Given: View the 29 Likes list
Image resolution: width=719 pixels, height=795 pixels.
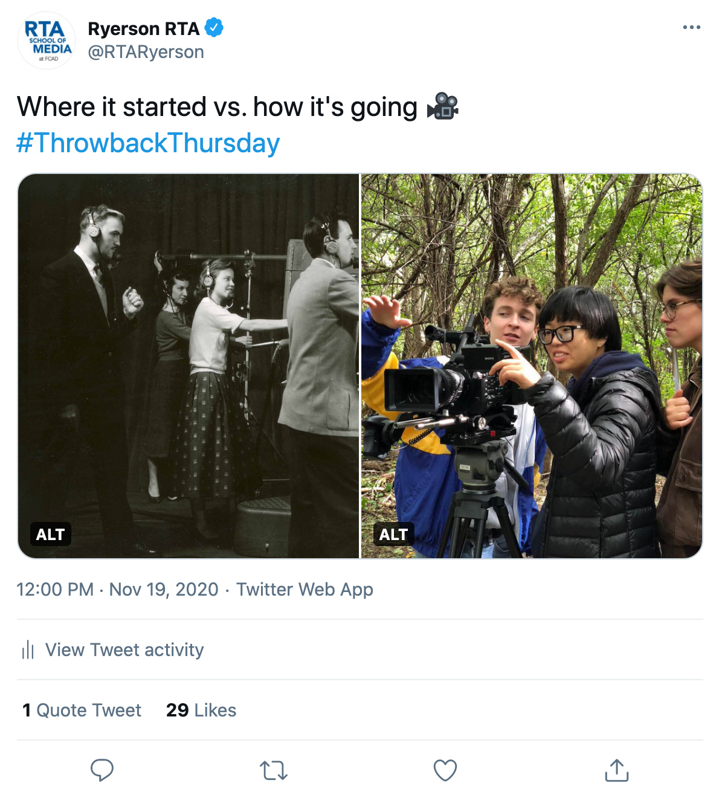Looking at the screenshot, I should point(201,710).
